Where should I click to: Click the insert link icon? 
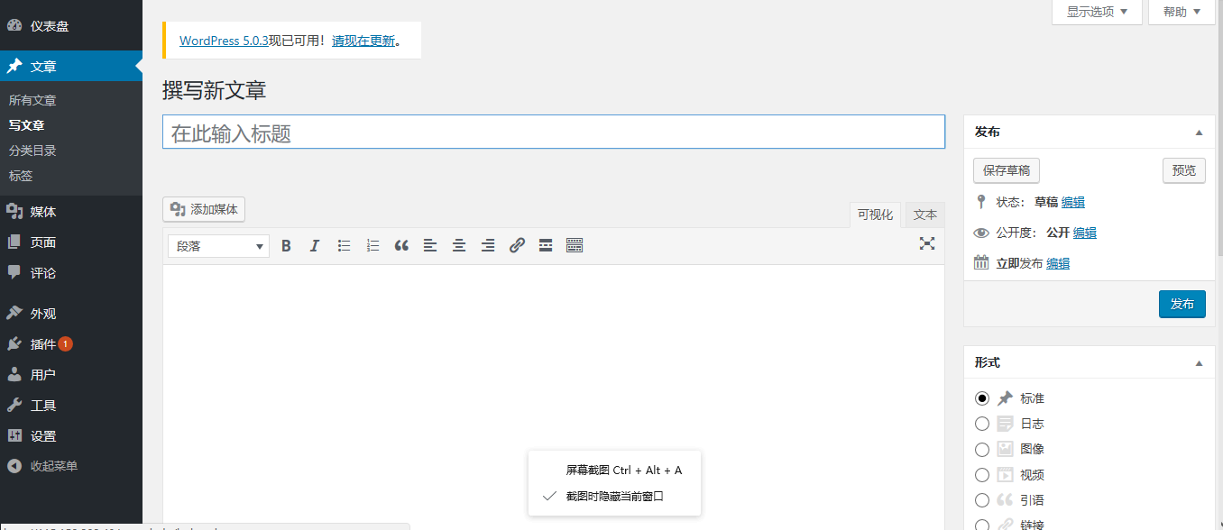point(517,245)
